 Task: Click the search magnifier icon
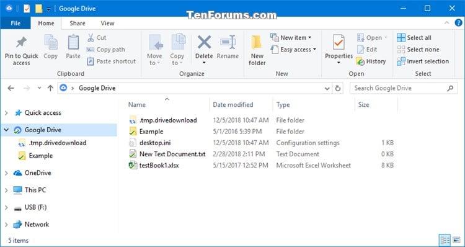tap(450, 88)
